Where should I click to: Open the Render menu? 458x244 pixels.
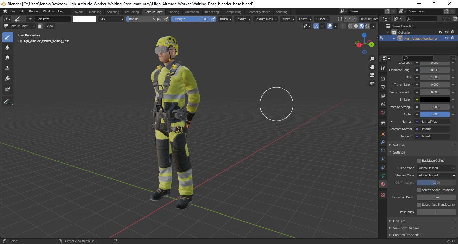(x=34, y=11)
